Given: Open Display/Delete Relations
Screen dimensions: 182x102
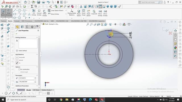Looking at the screenshot, I should pos(72,12).
